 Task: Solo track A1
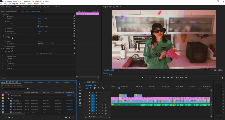[103, 105]
